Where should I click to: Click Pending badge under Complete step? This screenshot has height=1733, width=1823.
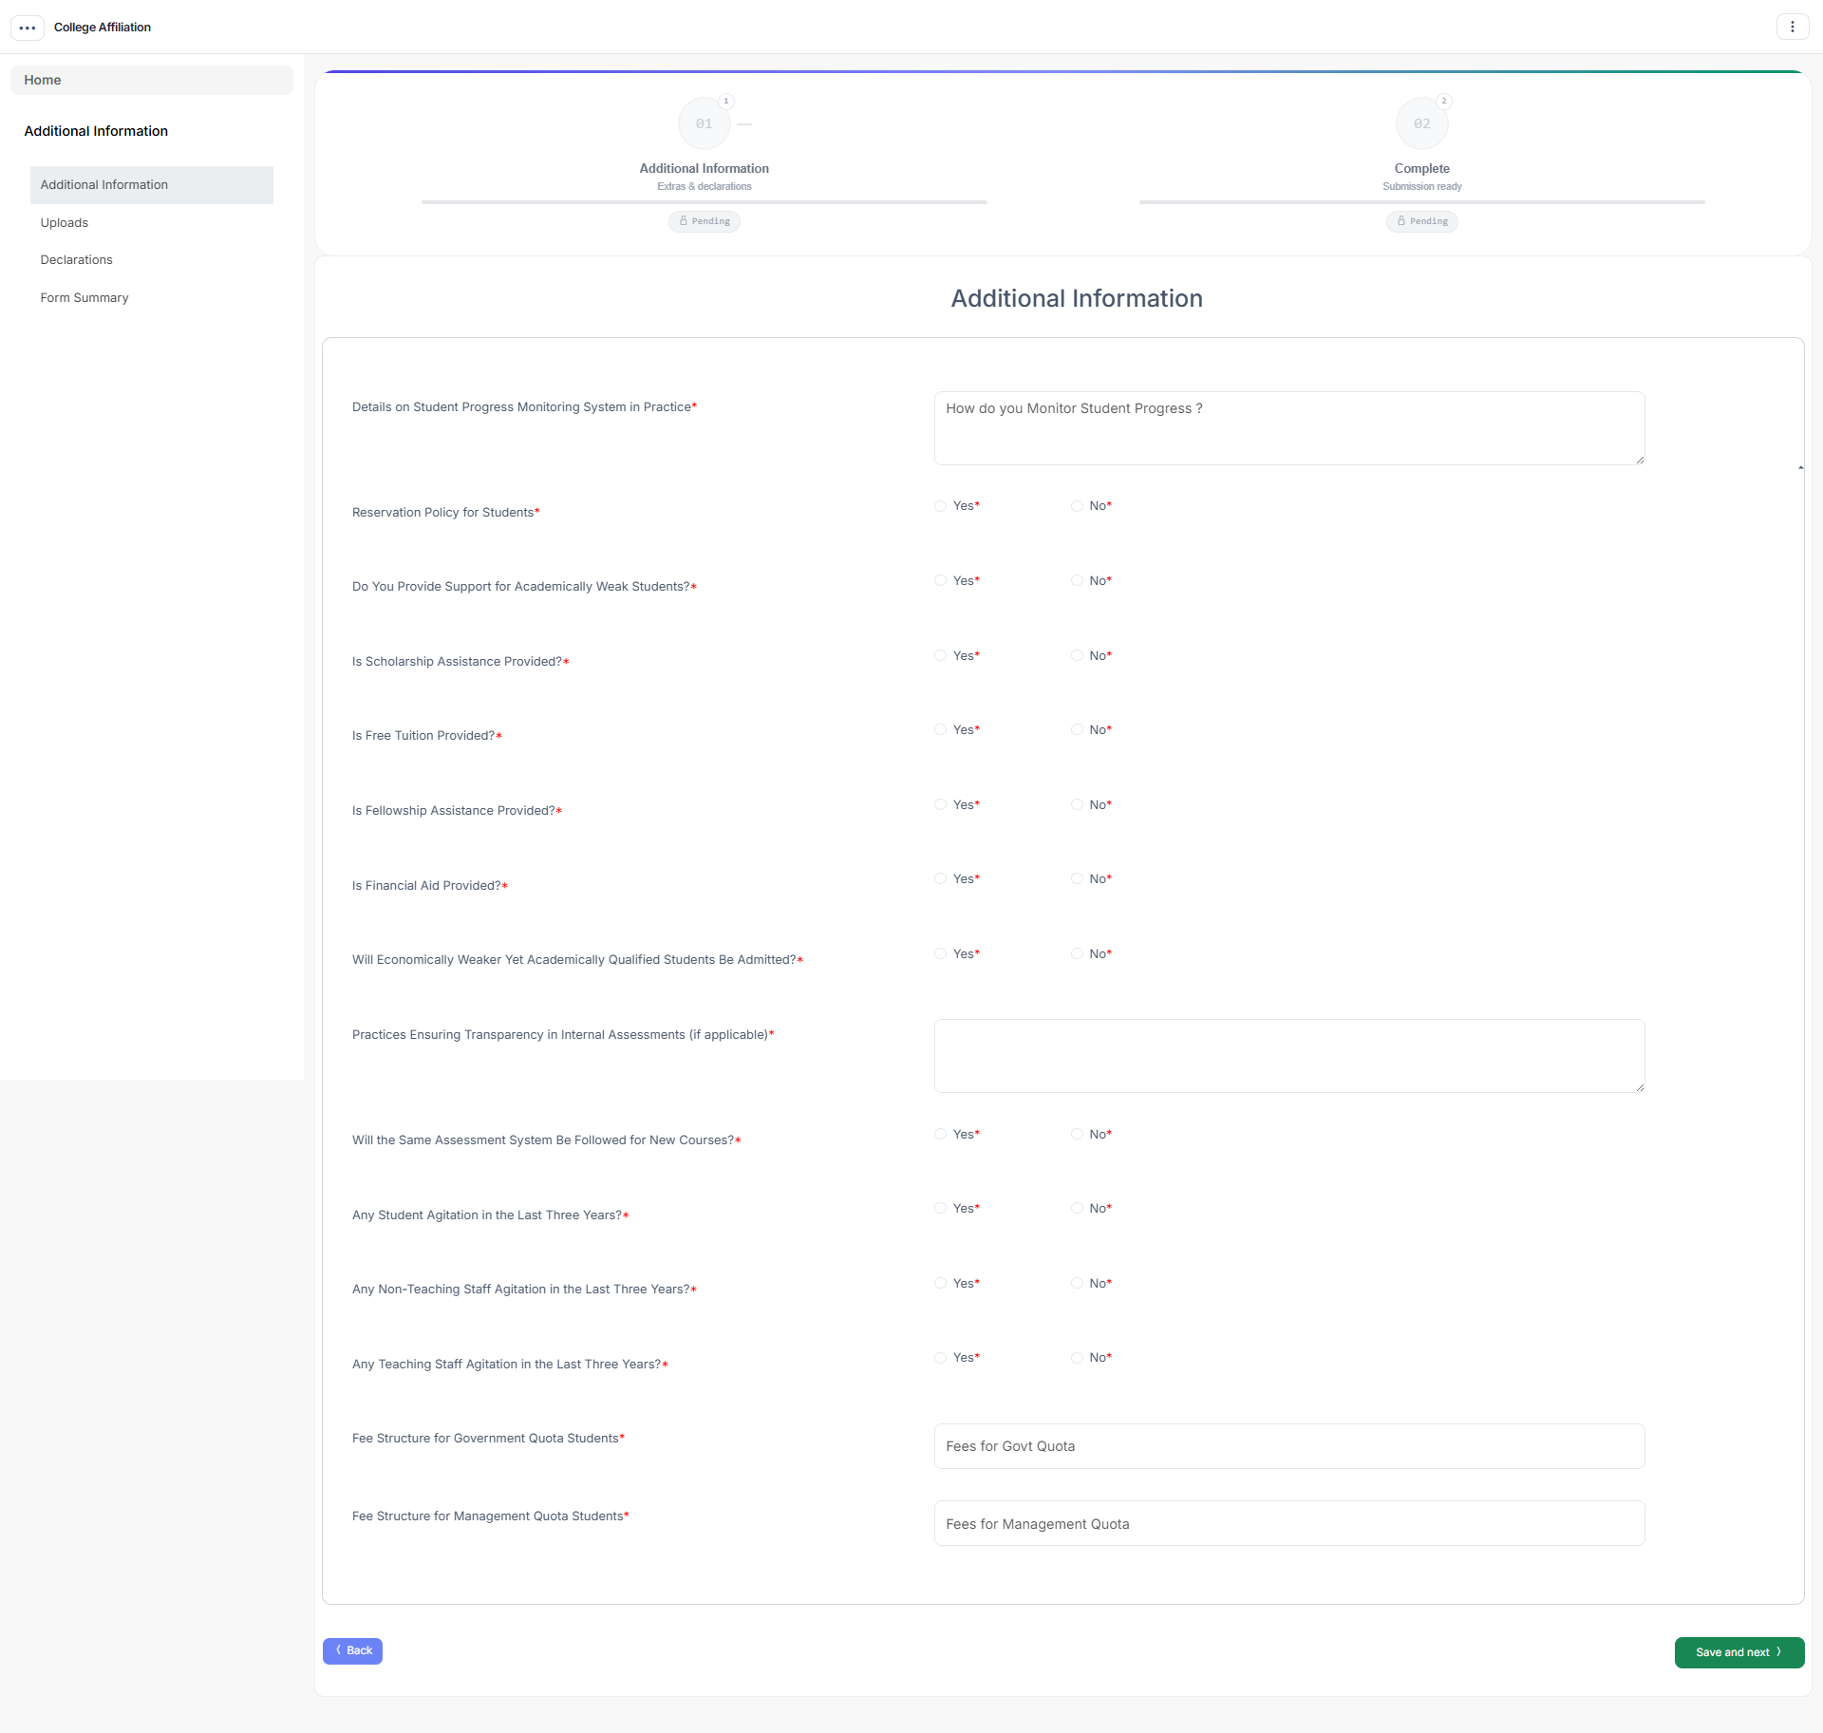[x=1421, y=221]
